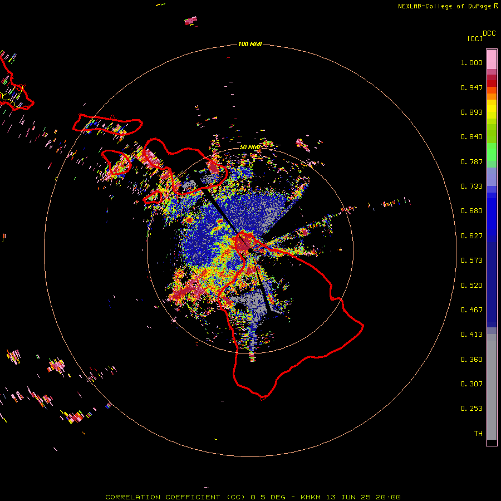
Task: Pick the light pink swatch at color bar top
Action: (x=492, y=60)
